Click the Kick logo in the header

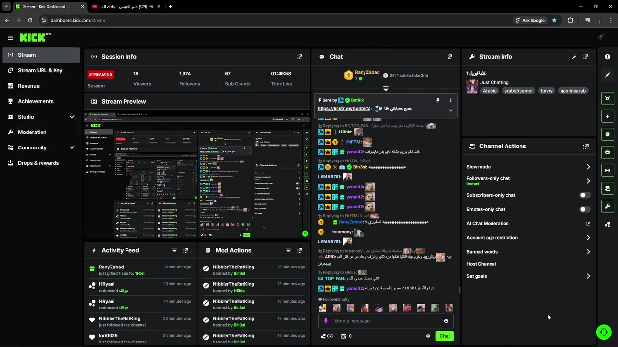pos(35,38)
